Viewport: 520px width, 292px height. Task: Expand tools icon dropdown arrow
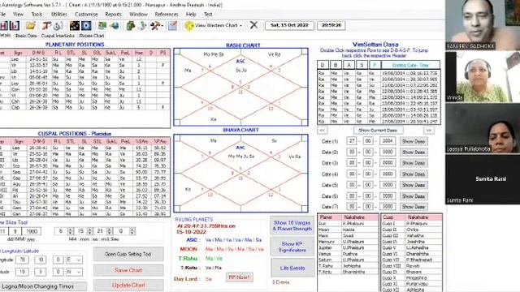162,25
